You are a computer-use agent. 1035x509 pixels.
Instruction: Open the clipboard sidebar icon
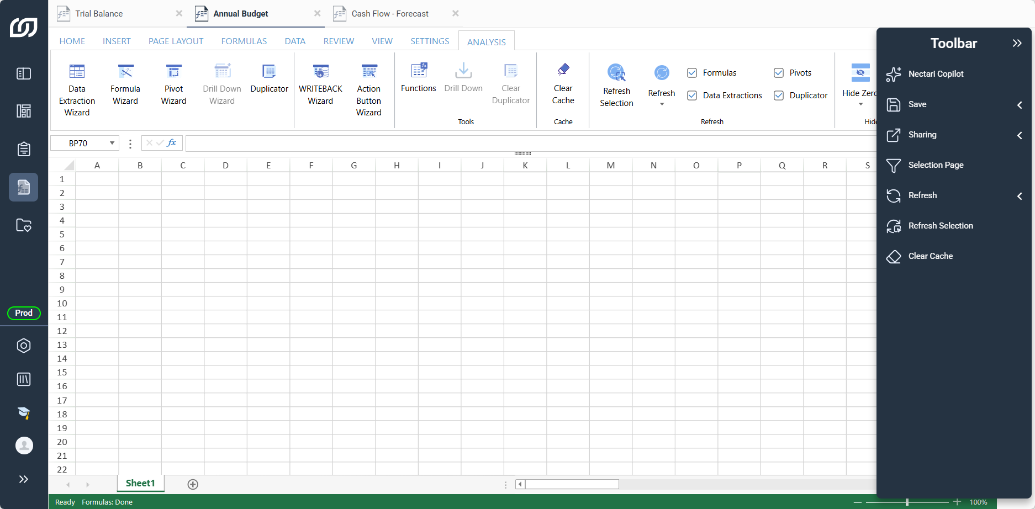pyautogui.click(x=24, y=149)
